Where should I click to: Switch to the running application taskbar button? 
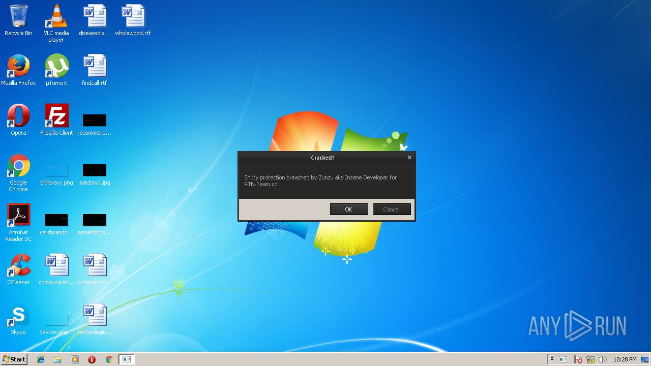[x=127, y=359]
